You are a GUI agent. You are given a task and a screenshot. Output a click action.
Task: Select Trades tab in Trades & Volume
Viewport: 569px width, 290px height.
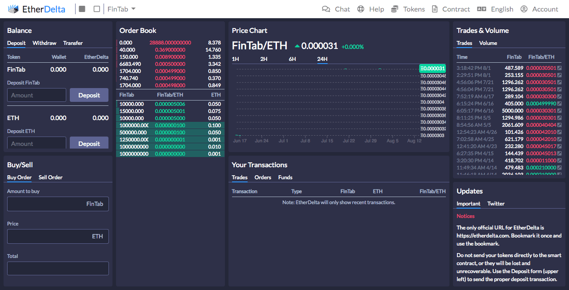(465, 43)
